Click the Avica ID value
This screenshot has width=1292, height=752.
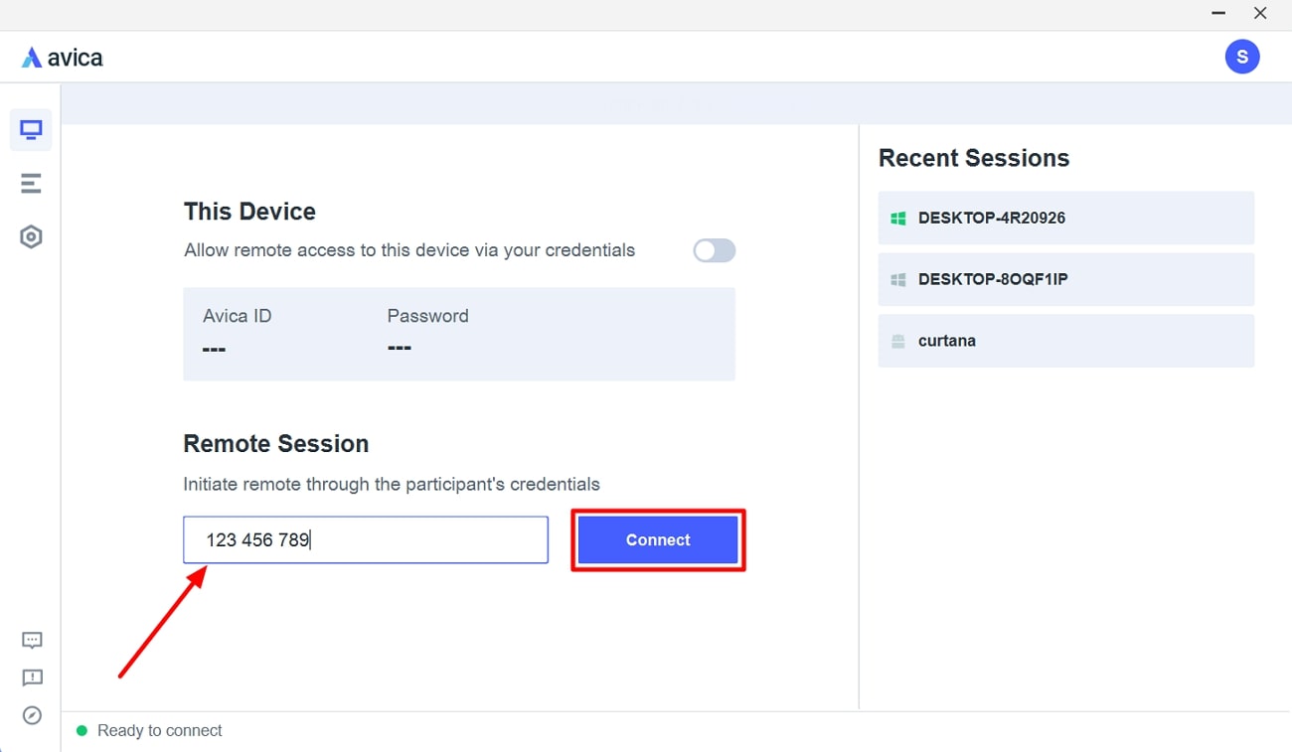point(214,349)
